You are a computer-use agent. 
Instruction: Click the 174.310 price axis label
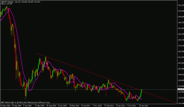[x=181, y=46]
